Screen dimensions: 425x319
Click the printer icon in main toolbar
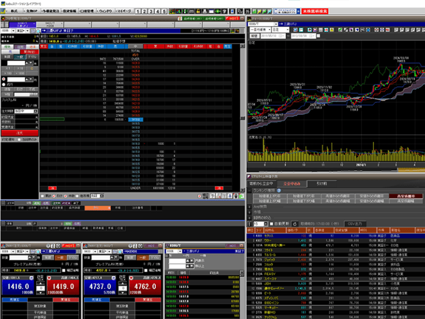tap(205, 11)
